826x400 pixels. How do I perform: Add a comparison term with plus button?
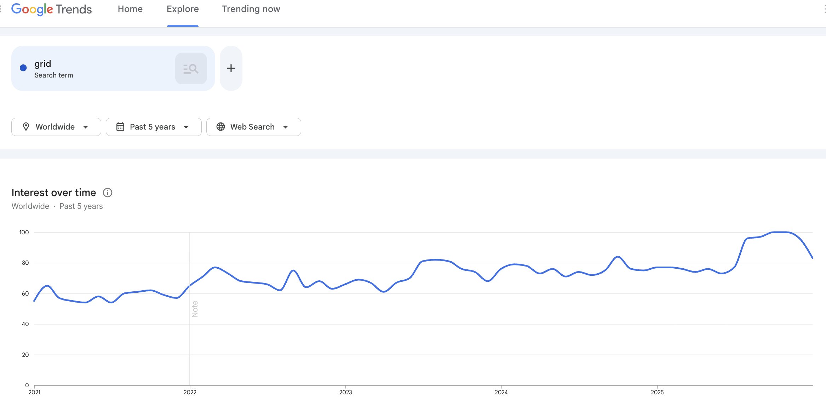[x=231, y=68]
